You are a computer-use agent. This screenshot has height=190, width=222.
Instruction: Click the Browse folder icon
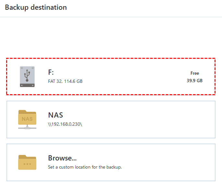(27, 162)
